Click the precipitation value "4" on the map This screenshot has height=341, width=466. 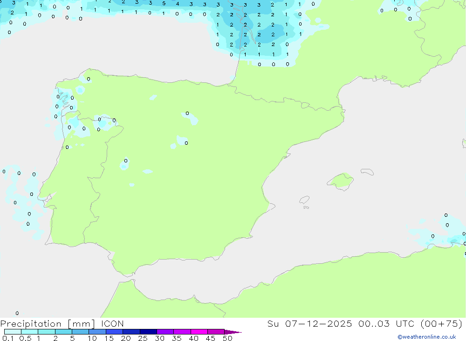click(x=178, y=4)
